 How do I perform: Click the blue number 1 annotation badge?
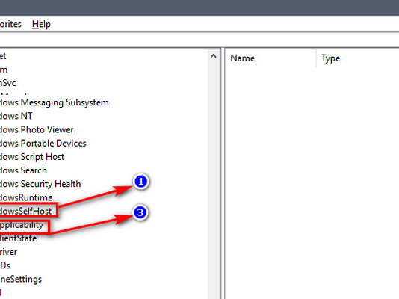[141, 182]
